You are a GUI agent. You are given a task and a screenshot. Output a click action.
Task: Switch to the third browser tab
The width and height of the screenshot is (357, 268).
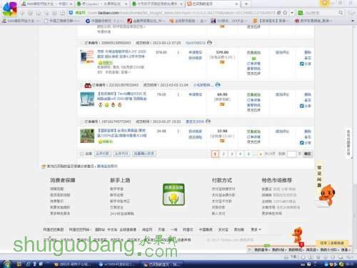point(157,4)
